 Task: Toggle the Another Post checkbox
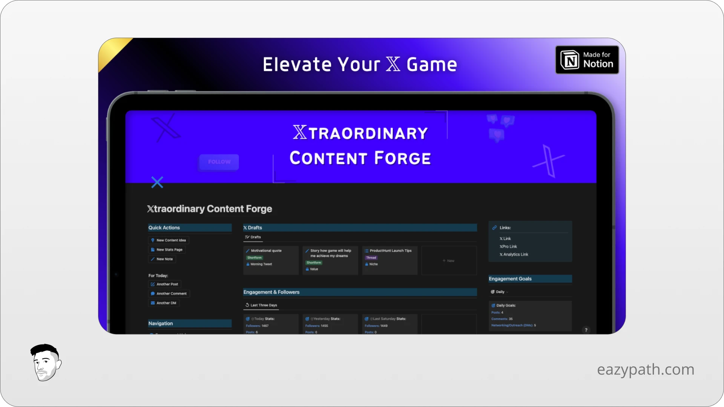coord(153,284)
